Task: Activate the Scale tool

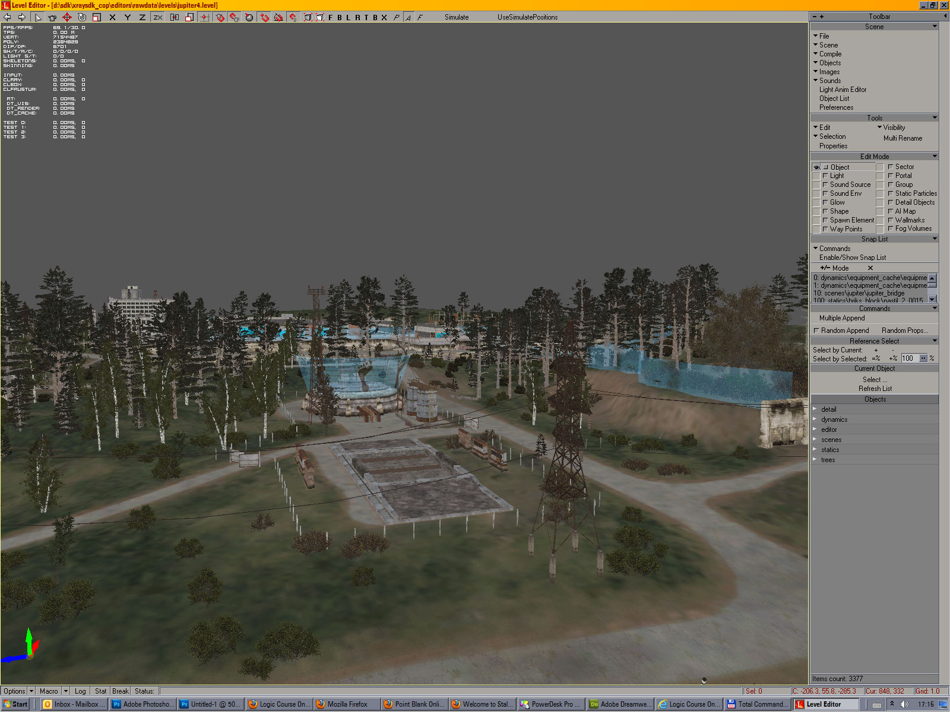Action: tap(97, 17)
